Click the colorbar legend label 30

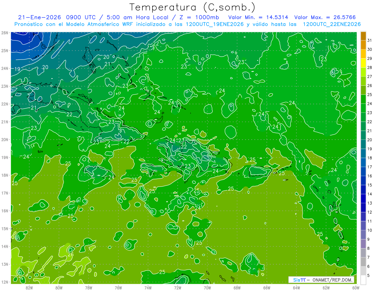point(369,49)
